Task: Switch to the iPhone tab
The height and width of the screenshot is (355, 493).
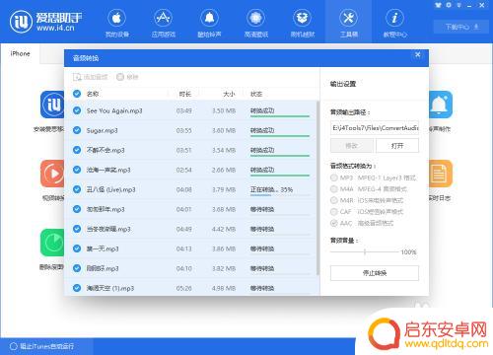Action: pyautogui.click(x=20, y=53)
